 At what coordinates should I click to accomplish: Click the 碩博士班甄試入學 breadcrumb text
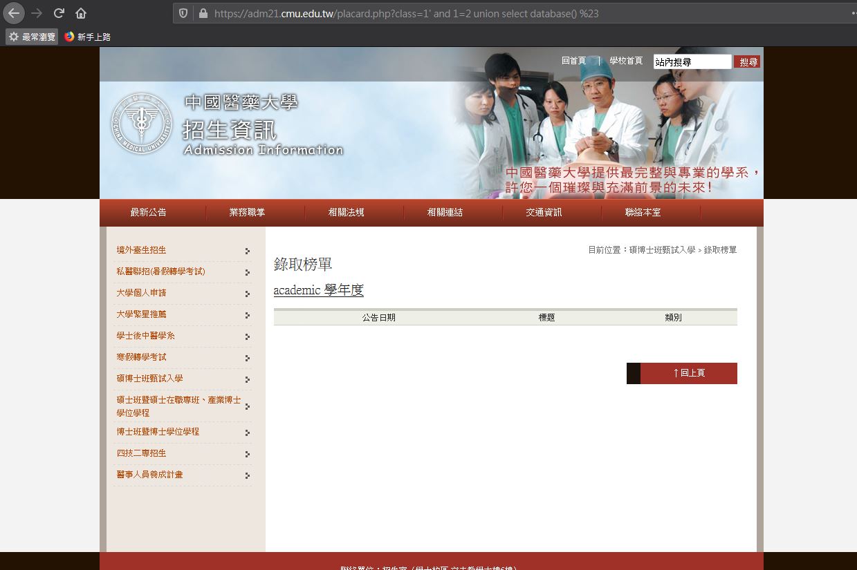pos(662,250)
